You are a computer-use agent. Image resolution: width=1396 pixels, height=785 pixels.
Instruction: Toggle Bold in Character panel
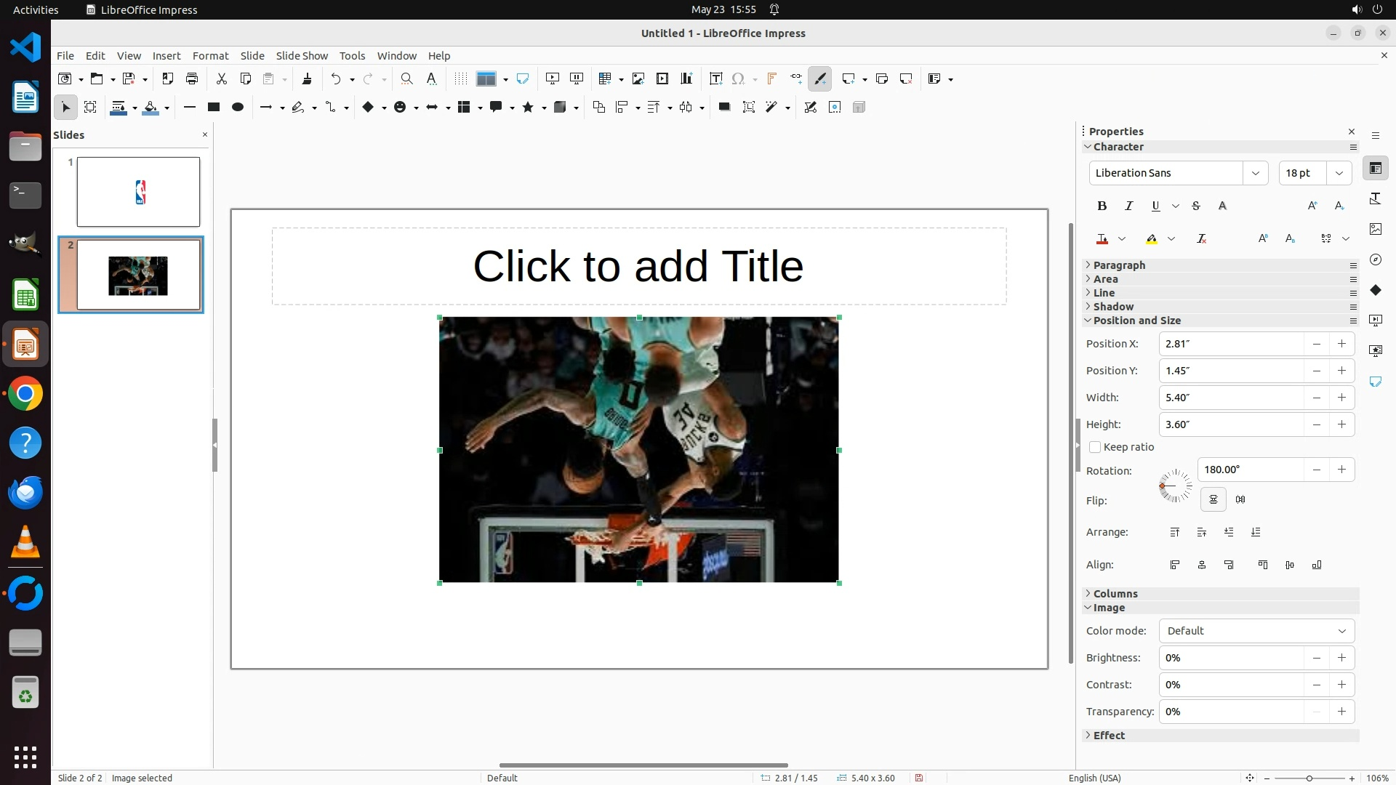[x=1102, y=206]
